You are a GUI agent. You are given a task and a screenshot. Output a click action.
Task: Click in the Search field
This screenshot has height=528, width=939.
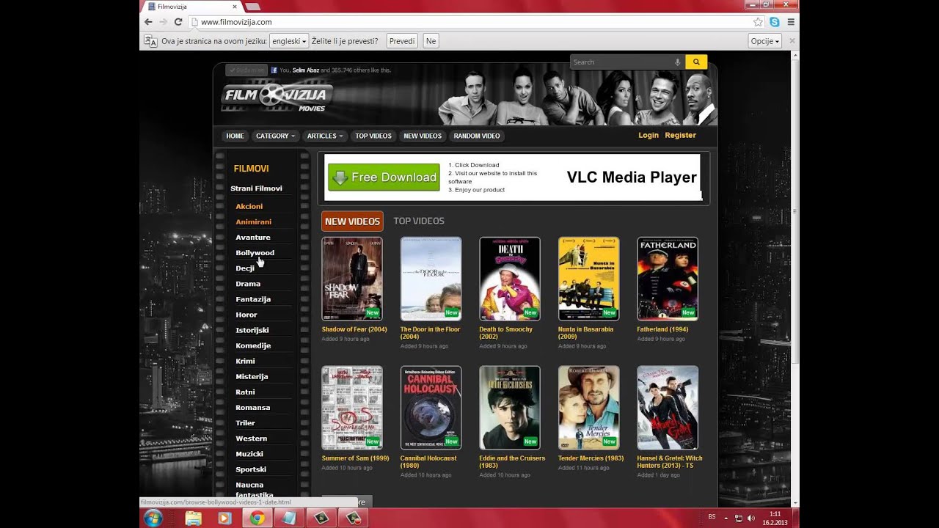(x=627, y=62)
